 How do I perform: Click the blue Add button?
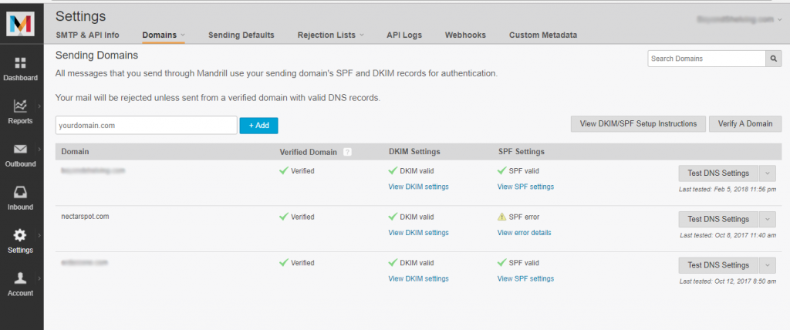pyautogui.click(x=258, y=125)
